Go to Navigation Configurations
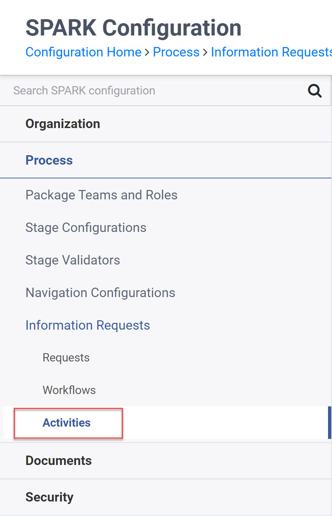This screenshot has width=332, height=516. pos(101,293)
